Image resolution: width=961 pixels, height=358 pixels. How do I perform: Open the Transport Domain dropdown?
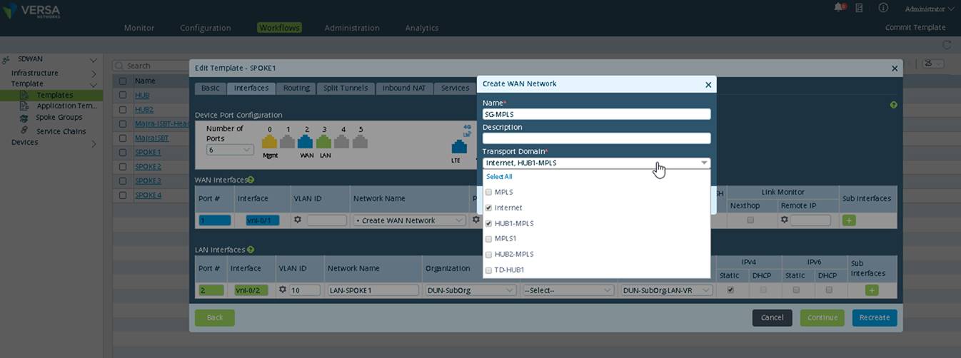tap(596, 163)
